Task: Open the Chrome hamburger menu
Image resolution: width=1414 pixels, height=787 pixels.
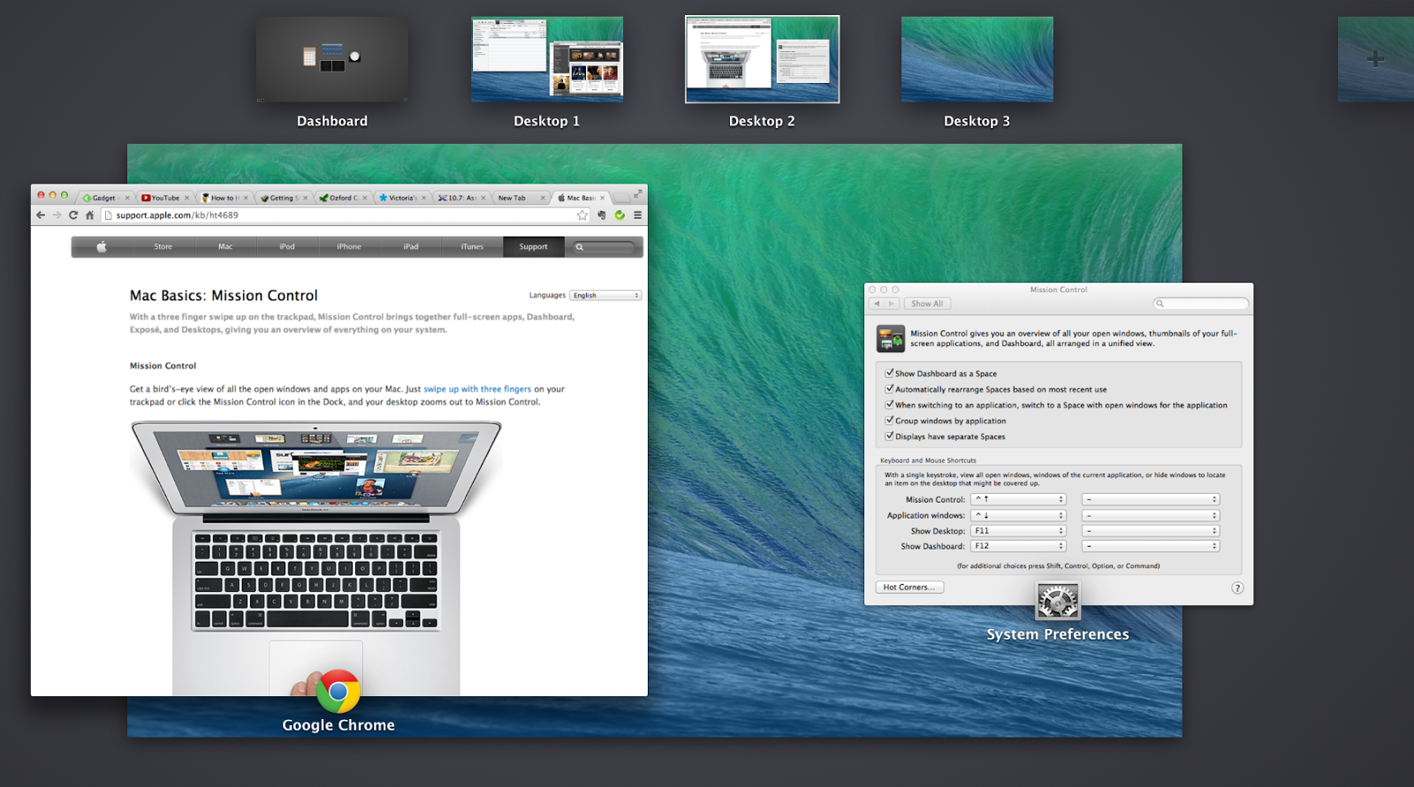Action: click(637, 215)
